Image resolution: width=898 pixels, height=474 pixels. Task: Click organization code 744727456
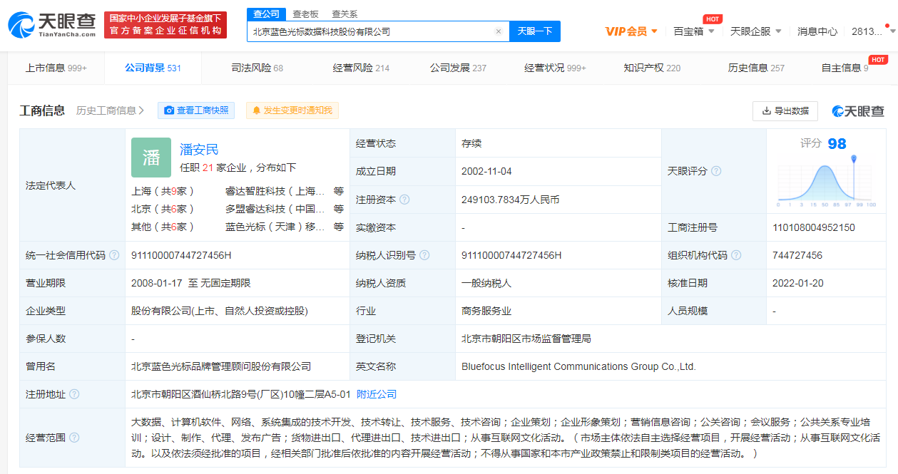coord(797,255)
